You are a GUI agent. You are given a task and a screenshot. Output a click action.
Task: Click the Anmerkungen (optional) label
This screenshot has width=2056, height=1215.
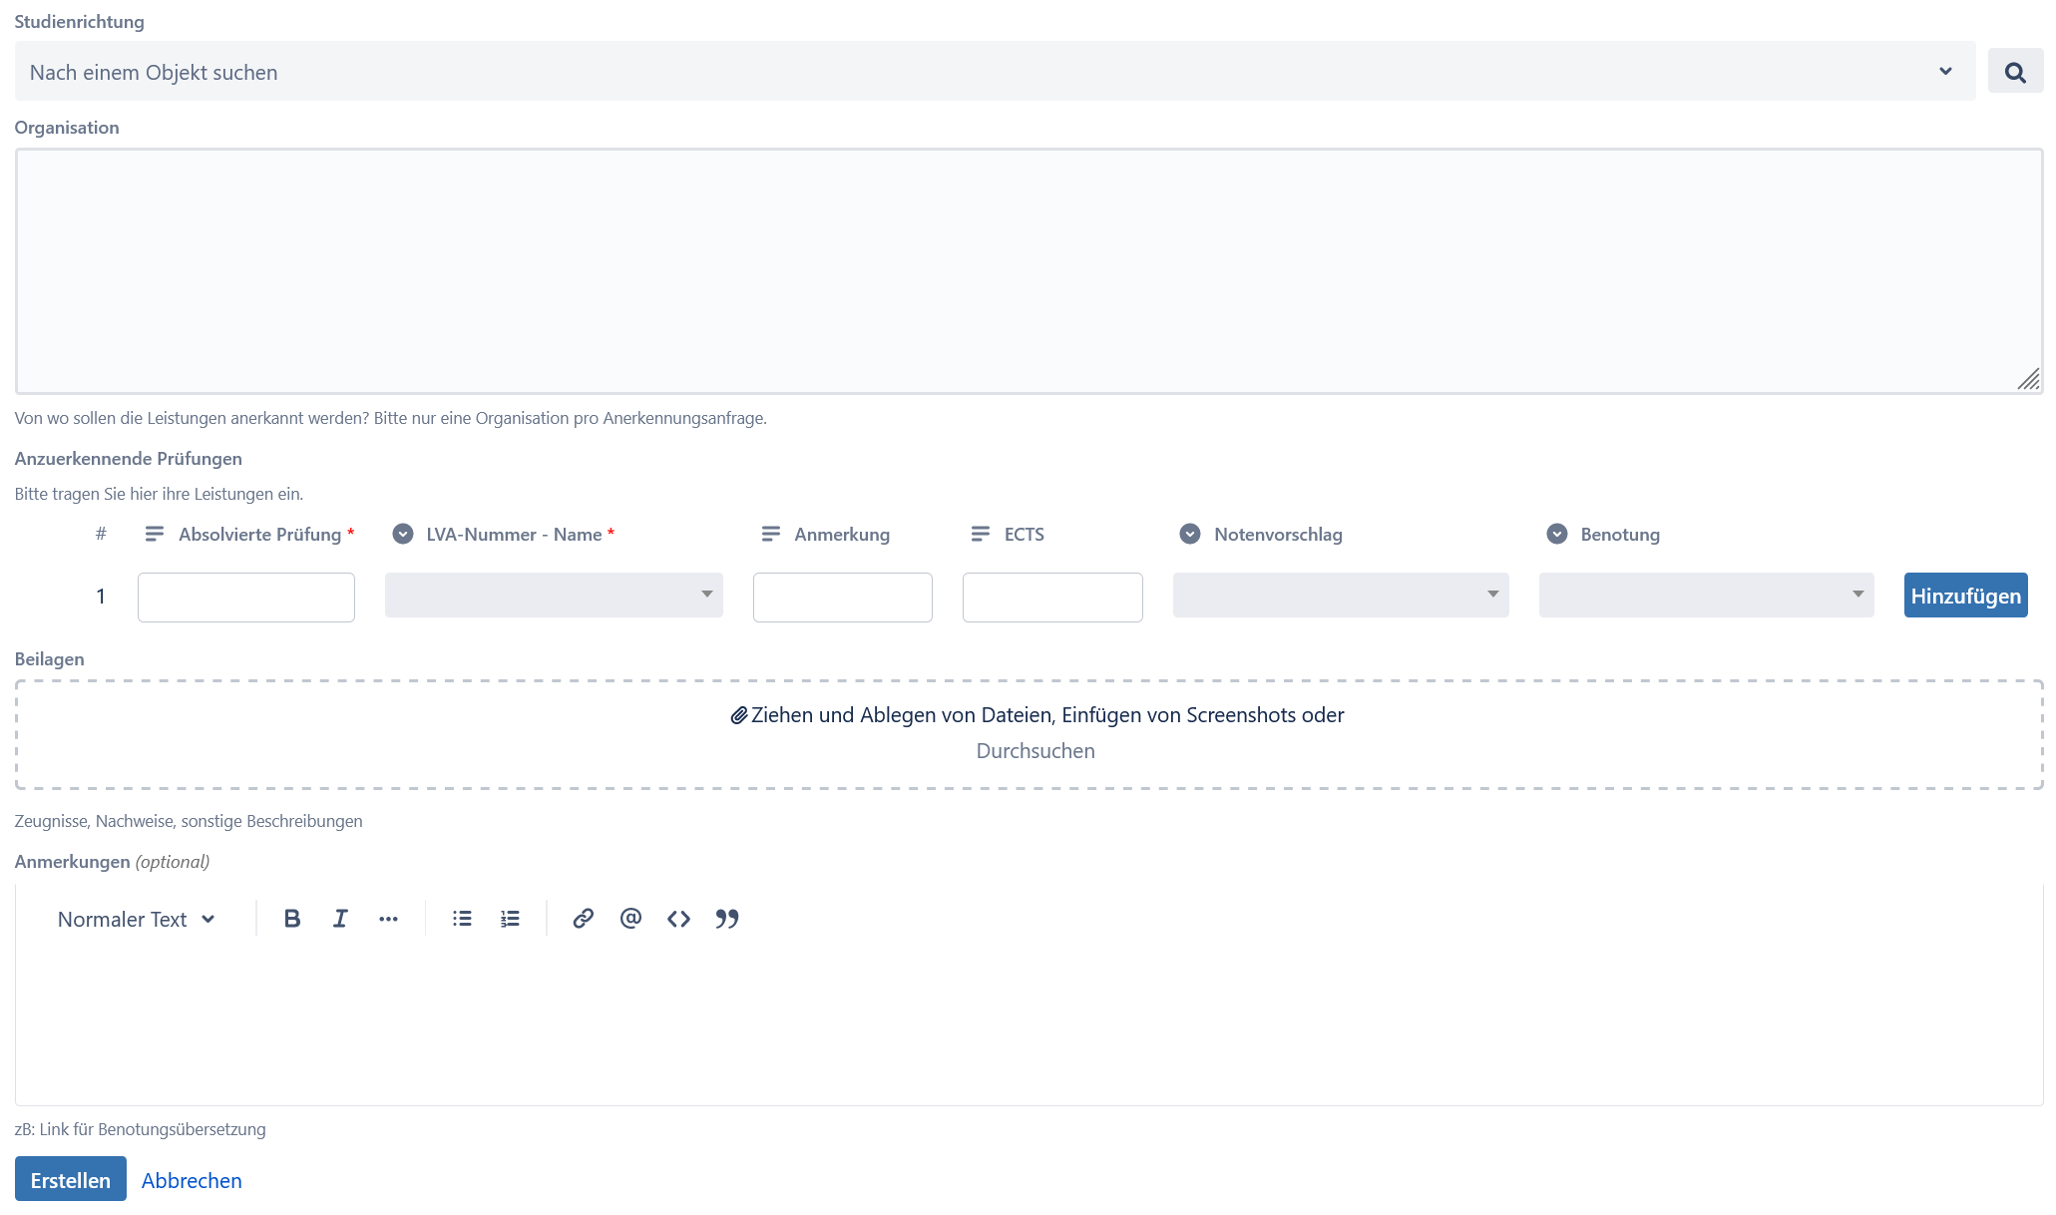pos(112,862)
